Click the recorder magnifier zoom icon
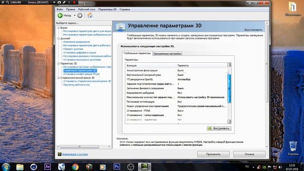Viewport: 304px width, 171px height. pyautogui.click(x=8, y=2)
